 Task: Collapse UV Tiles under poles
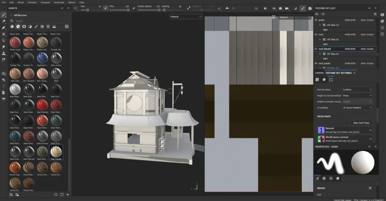pyautogui.click(x=320, y=25)
